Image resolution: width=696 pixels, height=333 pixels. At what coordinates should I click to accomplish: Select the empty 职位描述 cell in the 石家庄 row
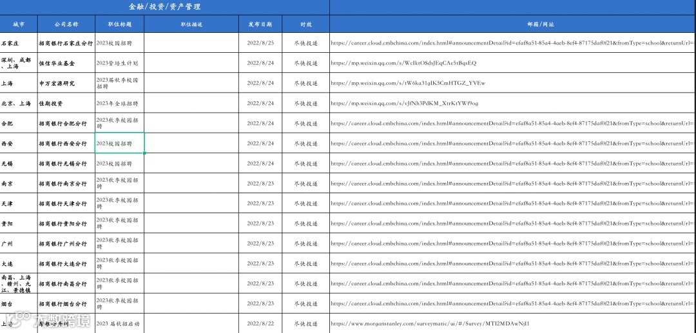tap(191, 43)
